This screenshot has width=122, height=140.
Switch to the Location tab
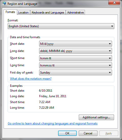tap(23, 12)
